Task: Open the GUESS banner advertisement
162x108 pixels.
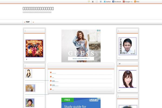Action: 81,46
